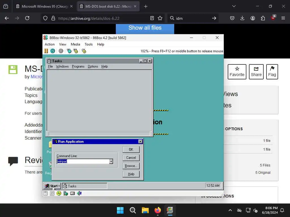
Task: Send Ctrl+Alt+Del via the teal keys toolbar icon
Action: click(x=69, y=51)
